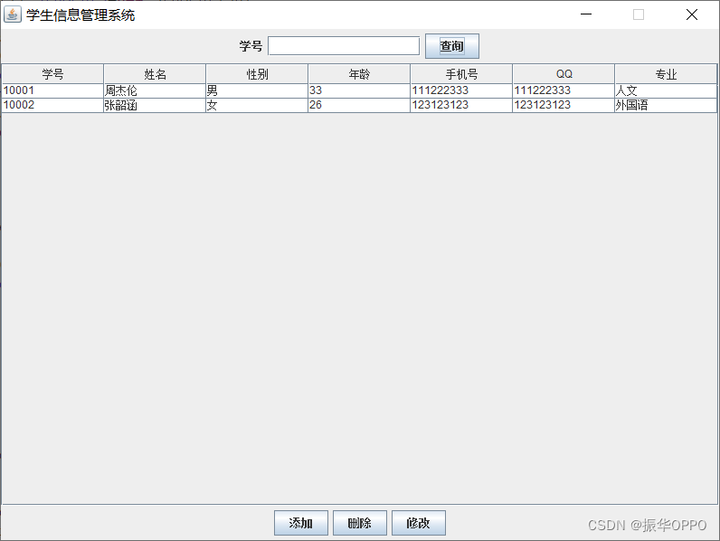This screenshot has width=720, height=541.
Task: Close the 学生信息管理系统 window
Action: tap(692, 14)
